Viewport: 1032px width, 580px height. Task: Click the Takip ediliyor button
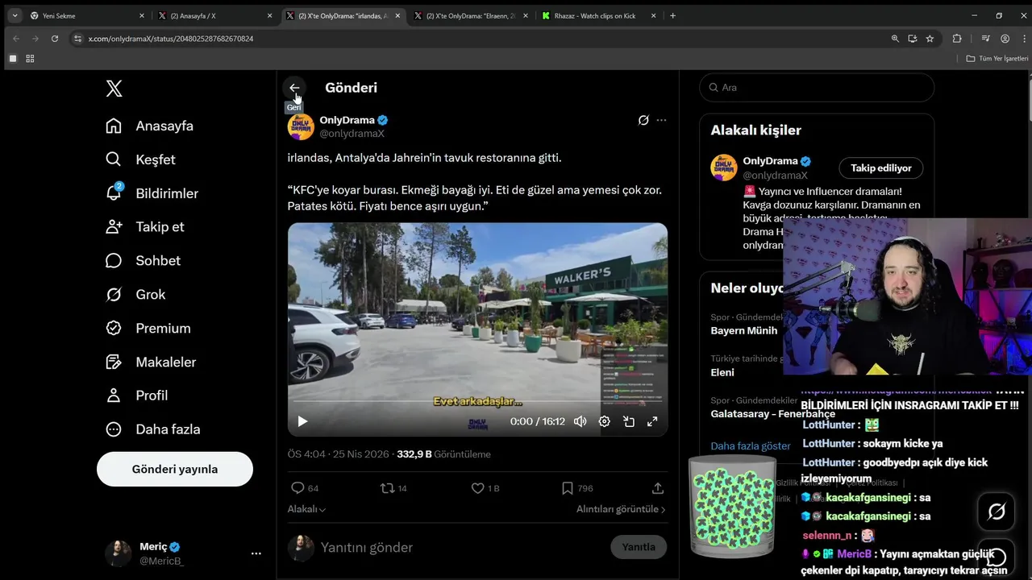[x=881, y=168]
